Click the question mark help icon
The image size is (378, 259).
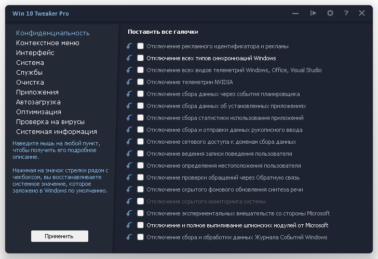click(x=346, y=13)
